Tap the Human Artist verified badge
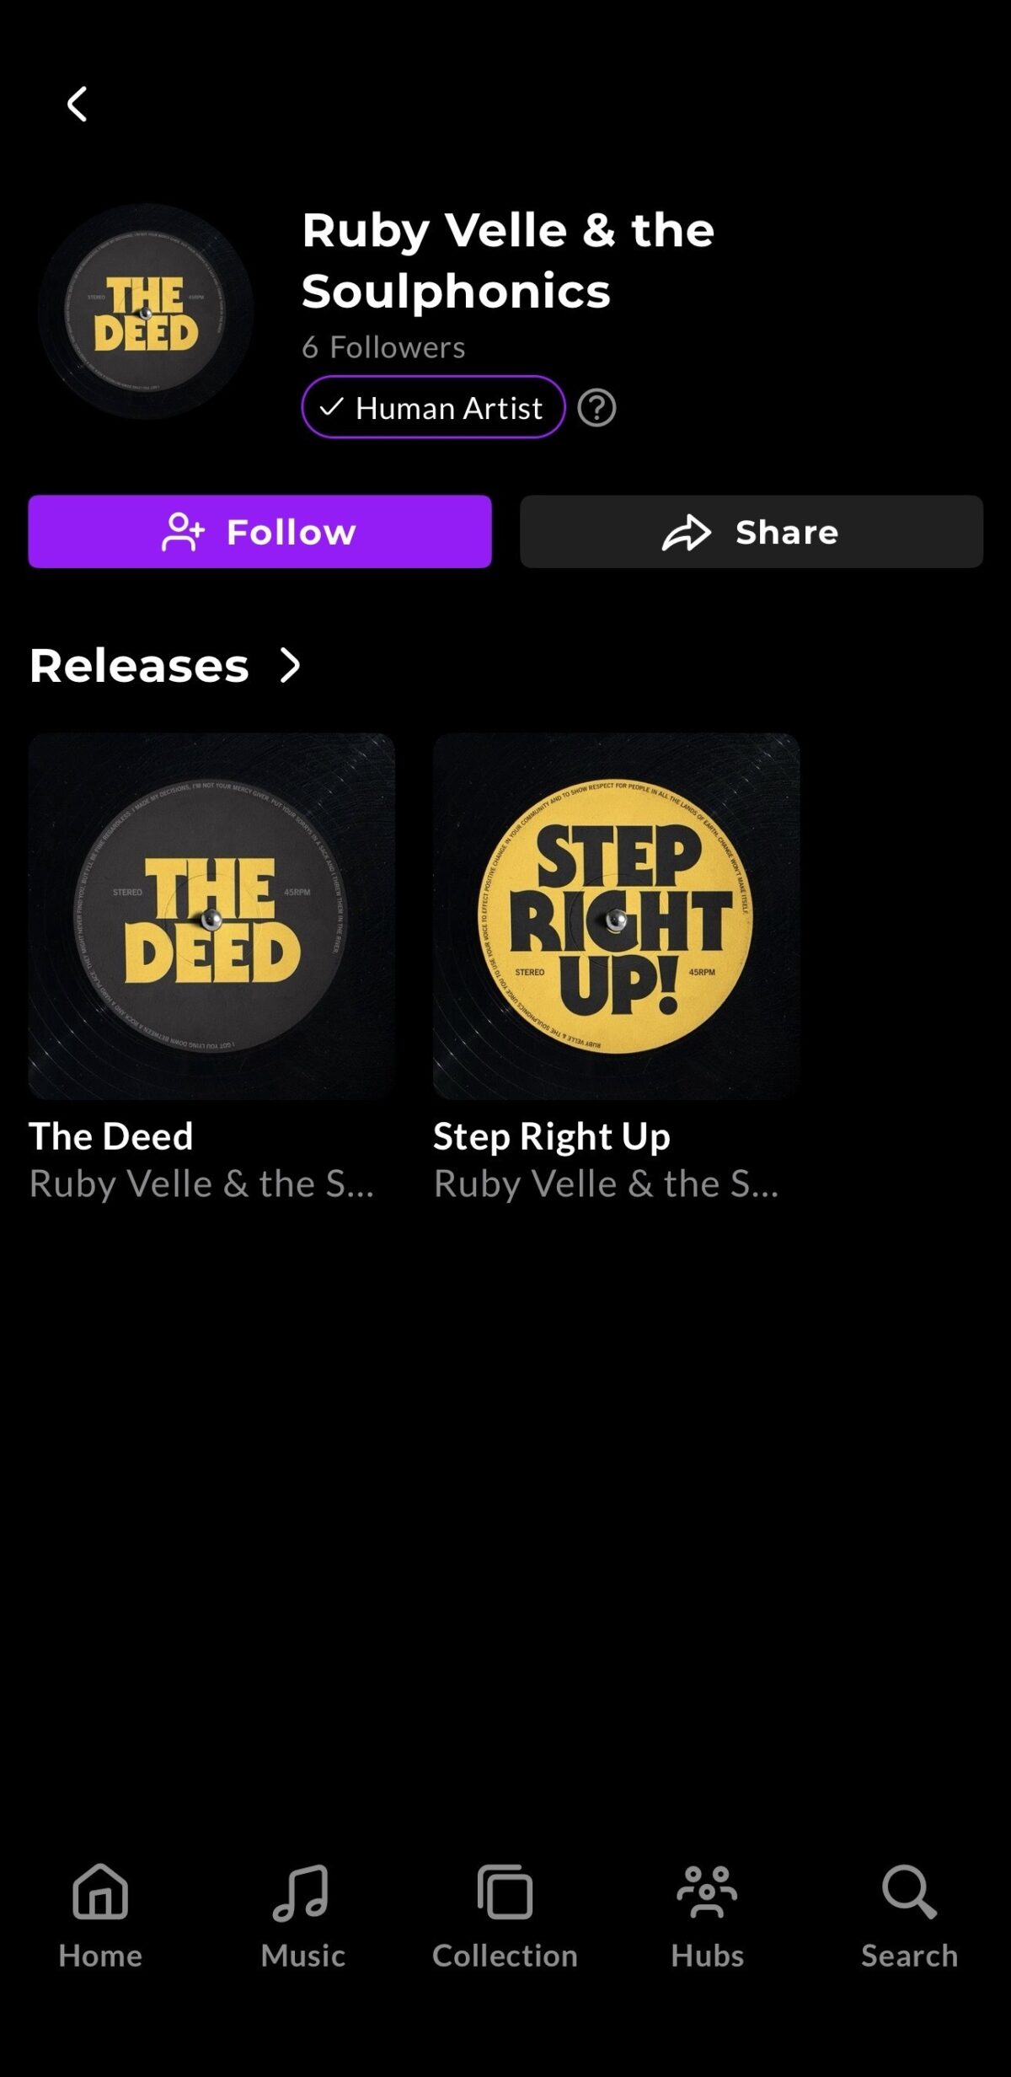The width and height of the screenshot is (1011, 2077). [433, 407]
